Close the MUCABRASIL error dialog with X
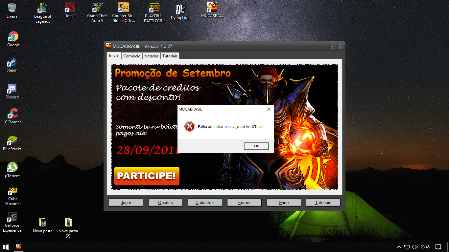 (x=269, y=109)
